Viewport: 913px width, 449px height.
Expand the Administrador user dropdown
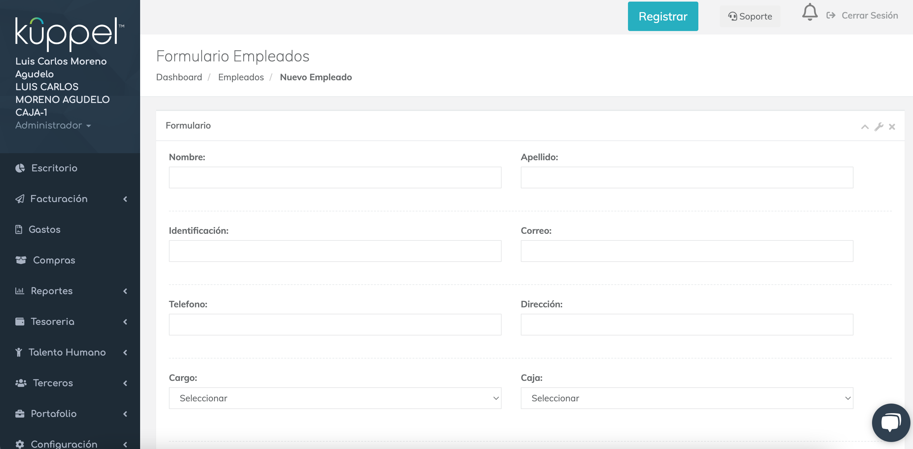[53, 125]
